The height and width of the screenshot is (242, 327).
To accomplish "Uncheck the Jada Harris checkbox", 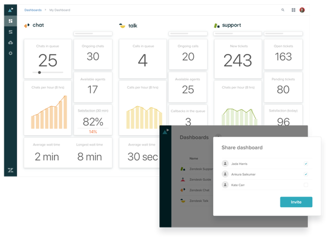I will pyautogui.click(x=306, y=164).
